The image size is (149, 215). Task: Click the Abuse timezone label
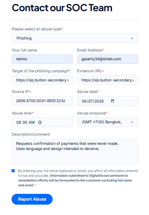click(92, 113)
